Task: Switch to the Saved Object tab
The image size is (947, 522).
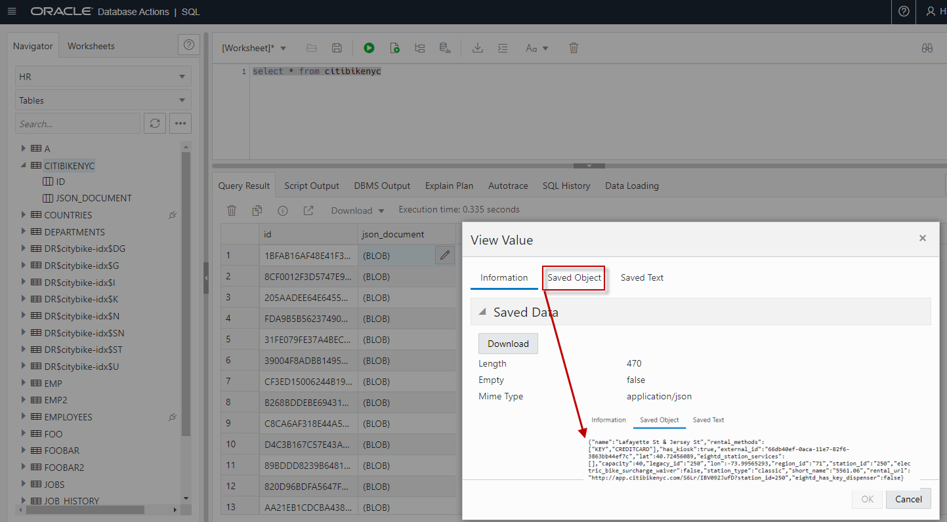Action: [574, 277]
